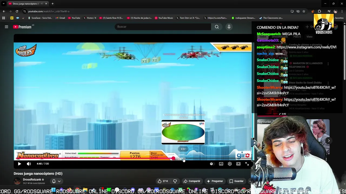This screenshot has height=194, width=346.
Task: Open the browser extensions puzzle icon
Action: (x=319, y=11)
